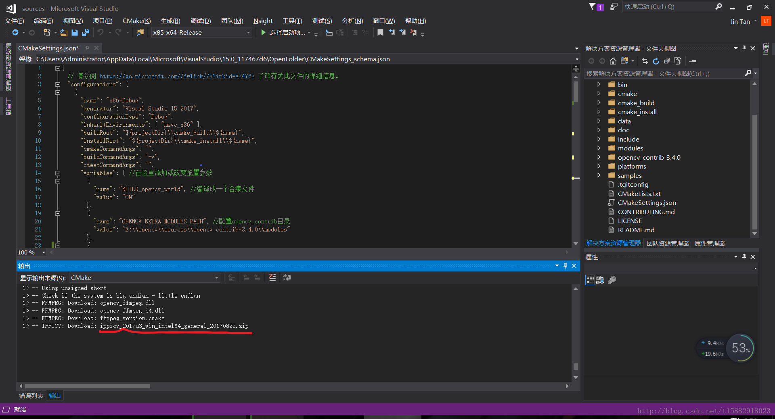775x419 pixels.
Task: Clear all output with the clear icon
Action: [x=272, y=277]
